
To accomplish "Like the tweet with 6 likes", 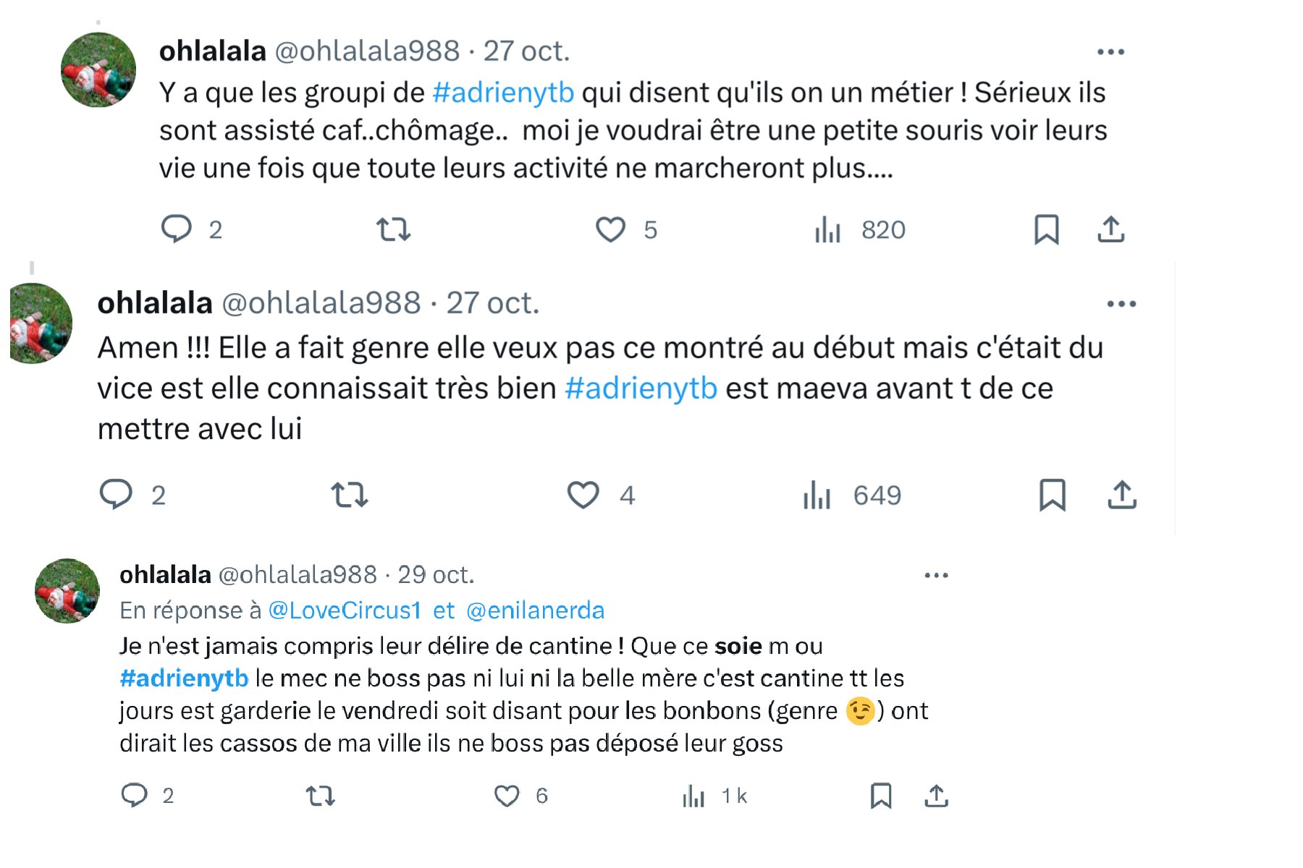I will 507,796.
